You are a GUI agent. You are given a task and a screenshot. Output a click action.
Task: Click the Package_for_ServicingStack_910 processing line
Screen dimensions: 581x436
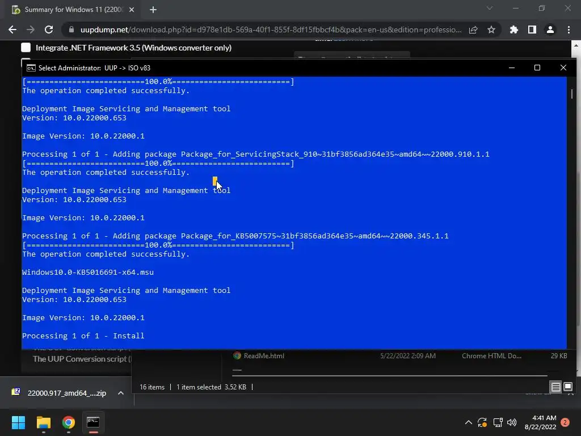(x=256, y=154)
